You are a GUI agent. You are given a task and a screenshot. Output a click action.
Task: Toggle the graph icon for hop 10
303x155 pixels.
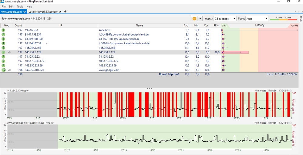point(9,70)
